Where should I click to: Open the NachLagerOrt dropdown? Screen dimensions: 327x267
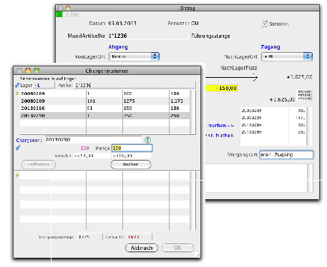(x=287, y=56)
